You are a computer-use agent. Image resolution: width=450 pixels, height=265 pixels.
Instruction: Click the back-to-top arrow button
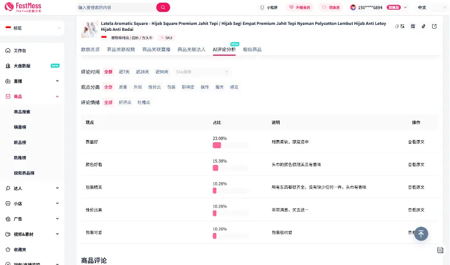point(421,234)
